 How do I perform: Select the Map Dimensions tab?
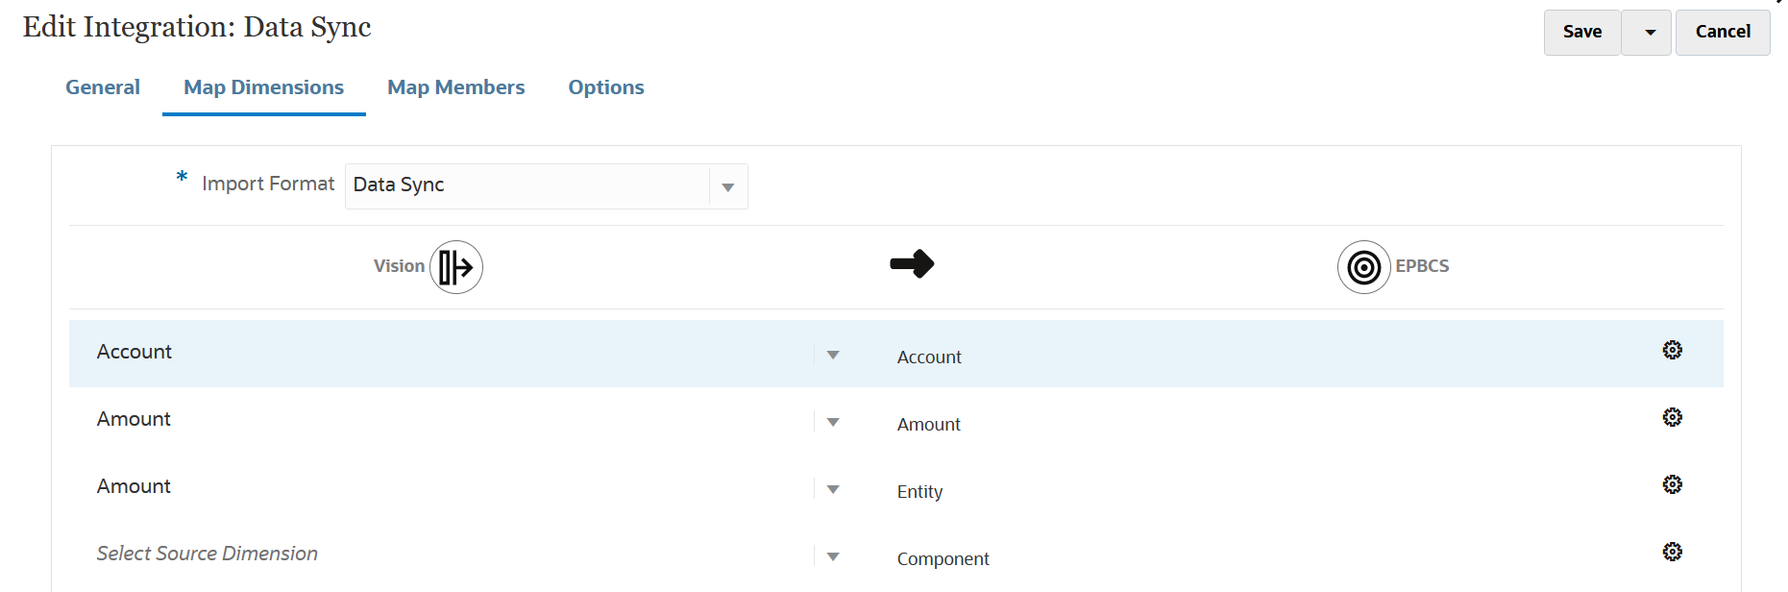(263, 87)
